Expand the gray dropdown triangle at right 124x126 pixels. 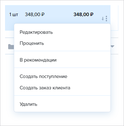point(112,46)
